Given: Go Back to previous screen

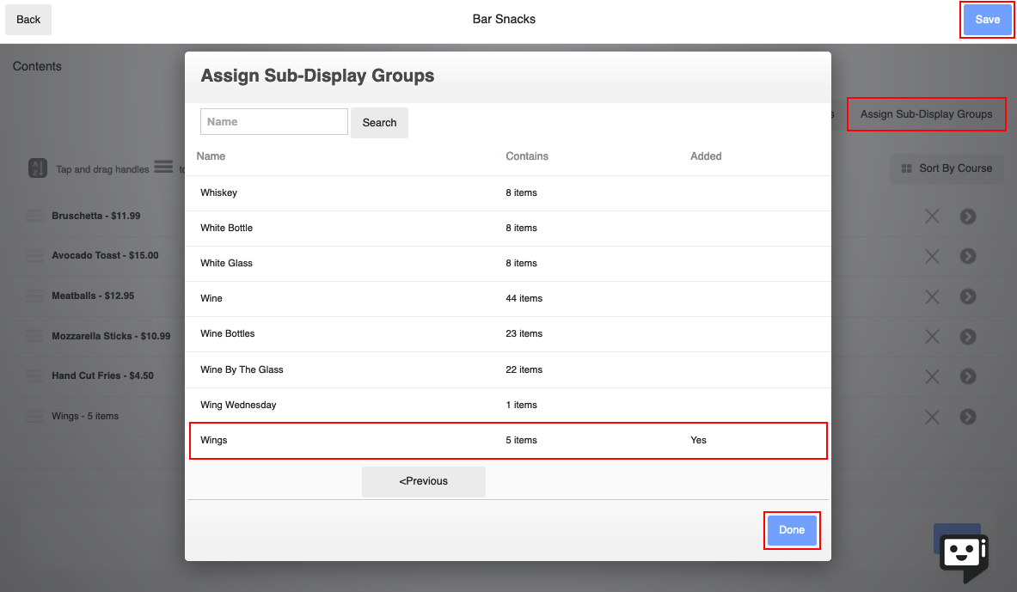Looking at the screenshot, I should pos(28,20).
